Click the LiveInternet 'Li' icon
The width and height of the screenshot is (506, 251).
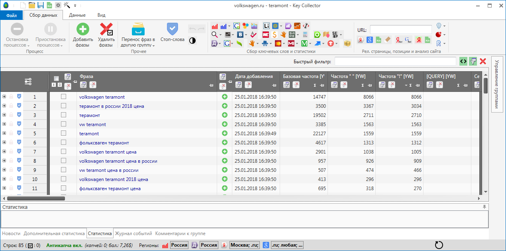(267, 26)
